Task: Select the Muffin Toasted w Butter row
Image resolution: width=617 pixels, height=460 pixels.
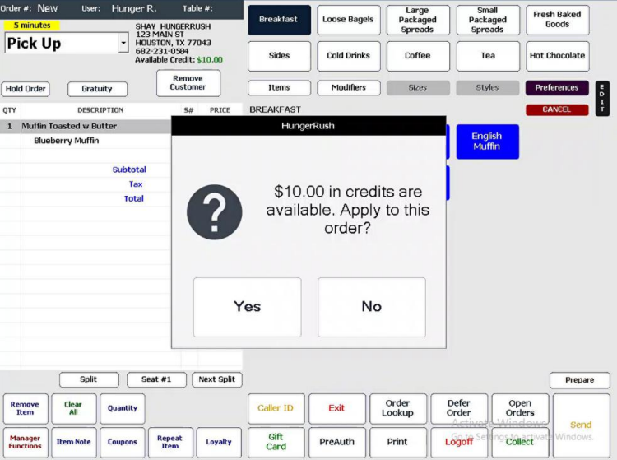Action: pyautogui.click(x=86, y=126)
